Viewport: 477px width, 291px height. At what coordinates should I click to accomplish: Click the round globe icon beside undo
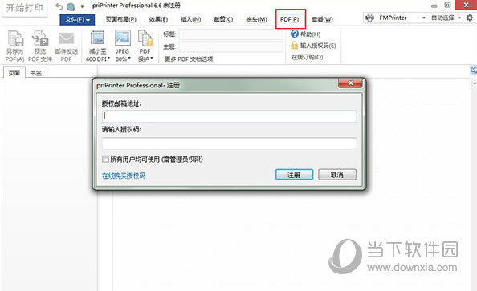[71, 6]
